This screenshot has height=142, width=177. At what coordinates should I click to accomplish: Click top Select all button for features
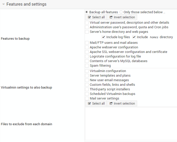(96, 17)
